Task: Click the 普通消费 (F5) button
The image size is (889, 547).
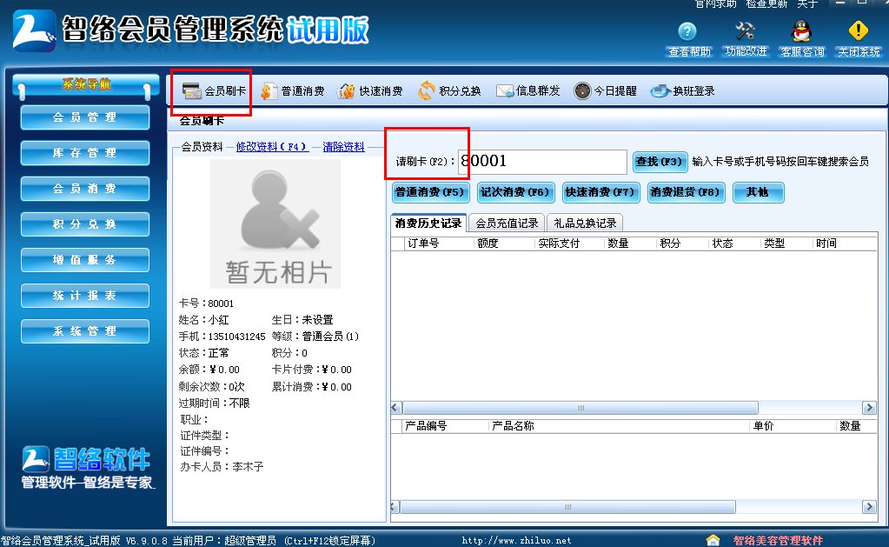Action: pos(430,192)
